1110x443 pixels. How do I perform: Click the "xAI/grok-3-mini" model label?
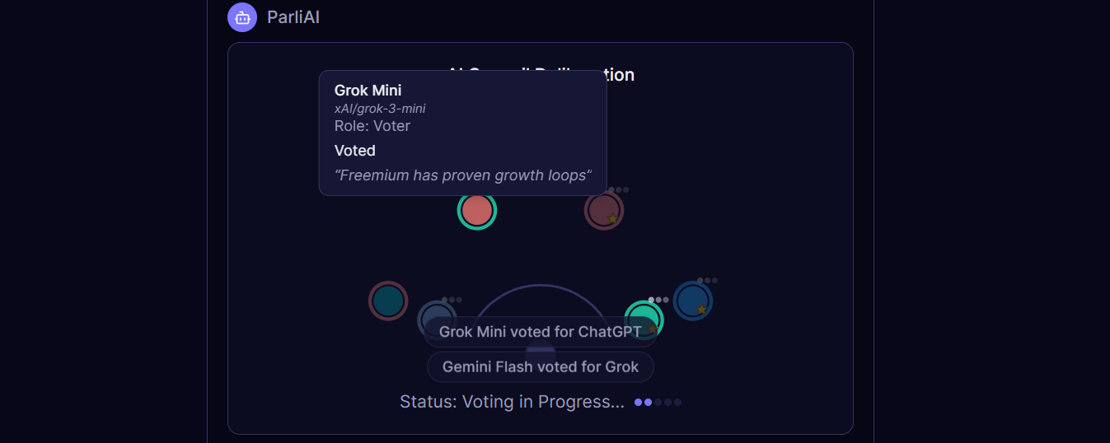click(x=379, y=109)
